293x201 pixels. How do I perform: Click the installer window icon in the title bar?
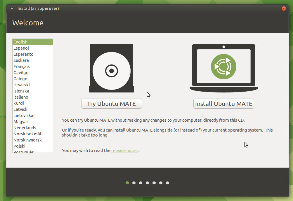(x=12, y=8)
